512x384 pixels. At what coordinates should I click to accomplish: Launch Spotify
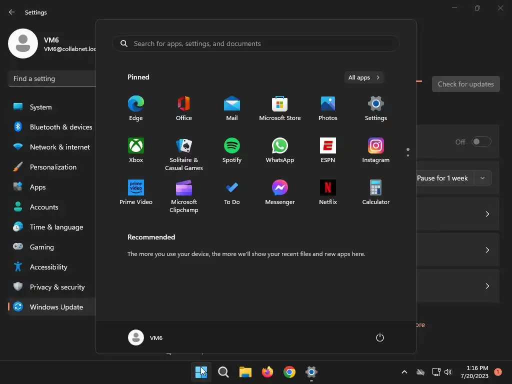click(232, 150)
